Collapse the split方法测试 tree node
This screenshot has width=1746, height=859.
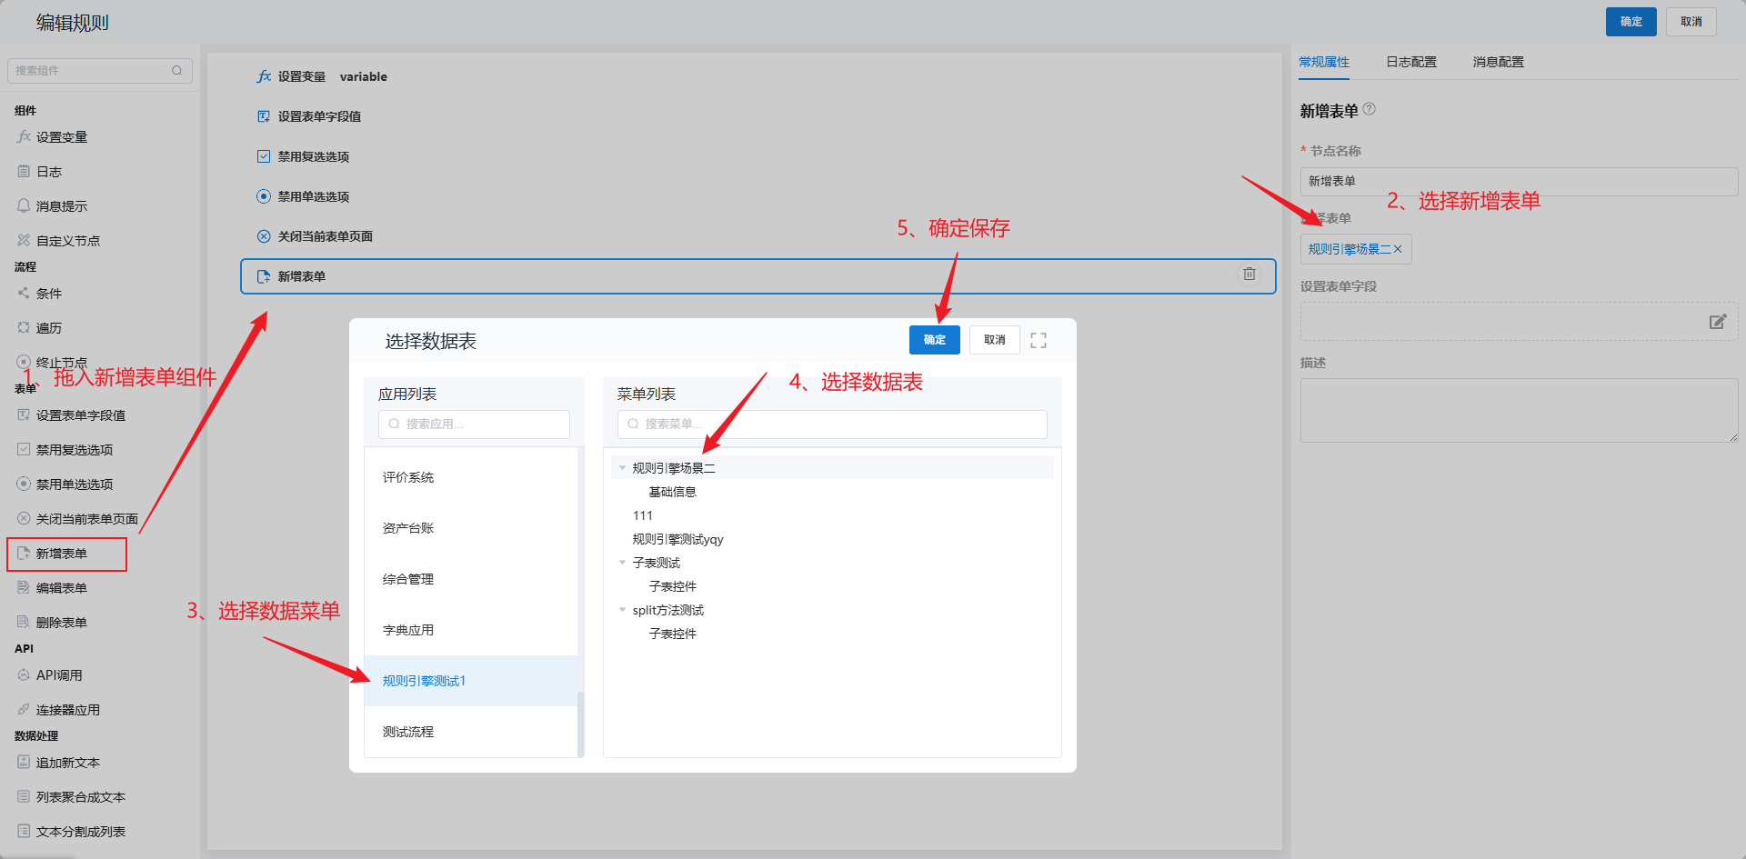(622, 610)
